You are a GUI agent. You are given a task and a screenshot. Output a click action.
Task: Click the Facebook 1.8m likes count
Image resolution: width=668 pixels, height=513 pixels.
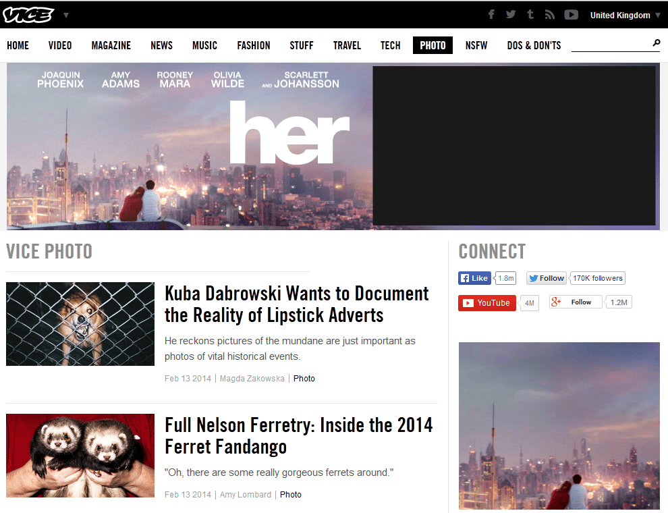[x=505, y=278]
